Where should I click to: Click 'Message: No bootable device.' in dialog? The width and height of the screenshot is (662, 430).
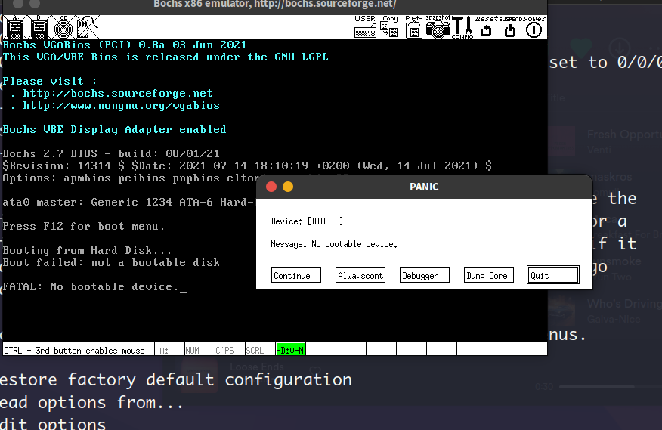click(x=334, y=244)
